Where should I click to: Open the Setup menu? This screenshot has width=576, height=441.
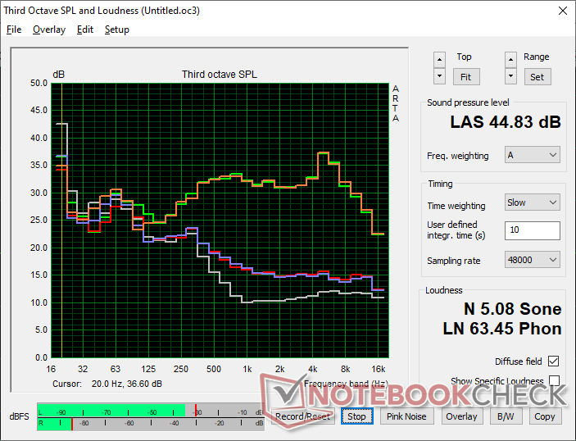117,30
